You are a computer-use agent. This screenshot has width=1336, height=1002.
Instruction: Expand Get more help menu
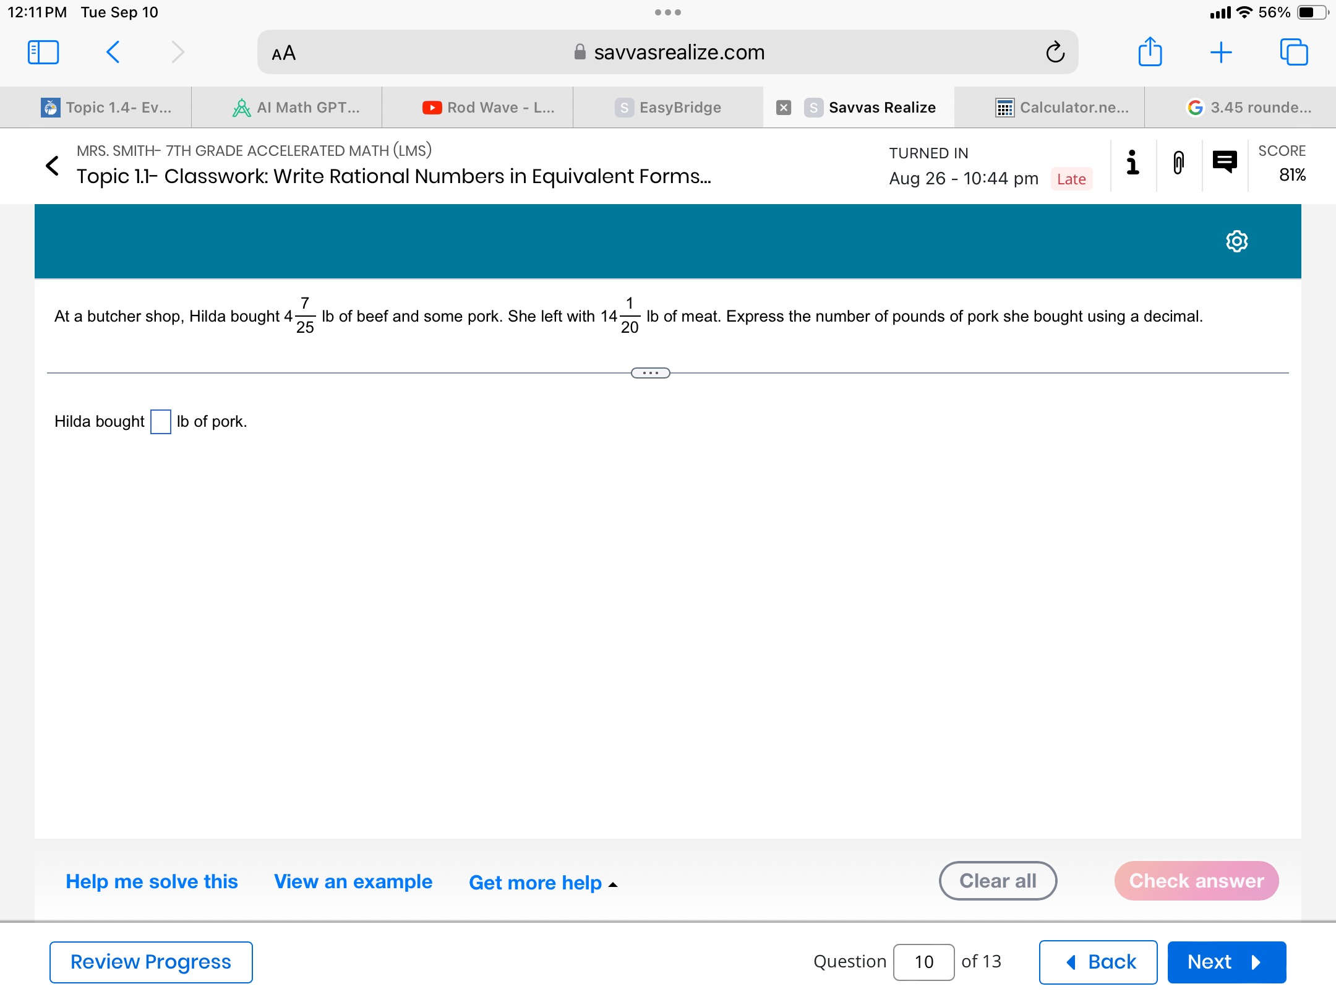543,883
